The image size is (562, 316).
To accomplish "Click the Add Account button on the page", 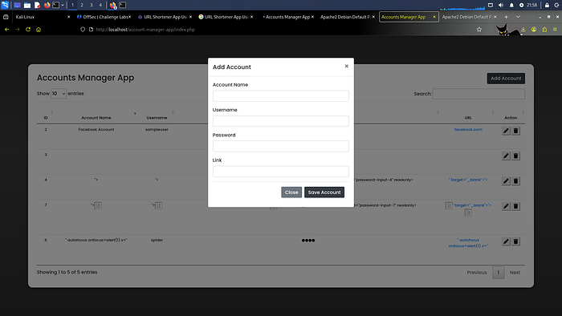I will (x=506, y=79).
